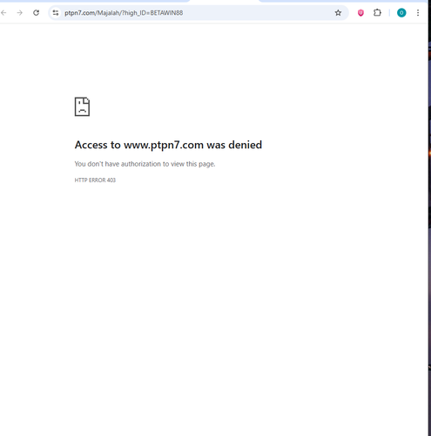The image size is (431, 436).
Task: Select the 'You don't have authorization' message
Action: [x=145, y=164]
